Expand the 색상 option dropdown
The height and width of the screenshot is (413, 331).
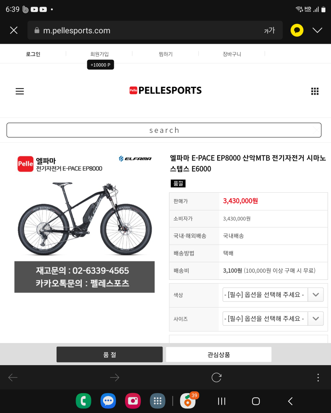coord(273,294)
